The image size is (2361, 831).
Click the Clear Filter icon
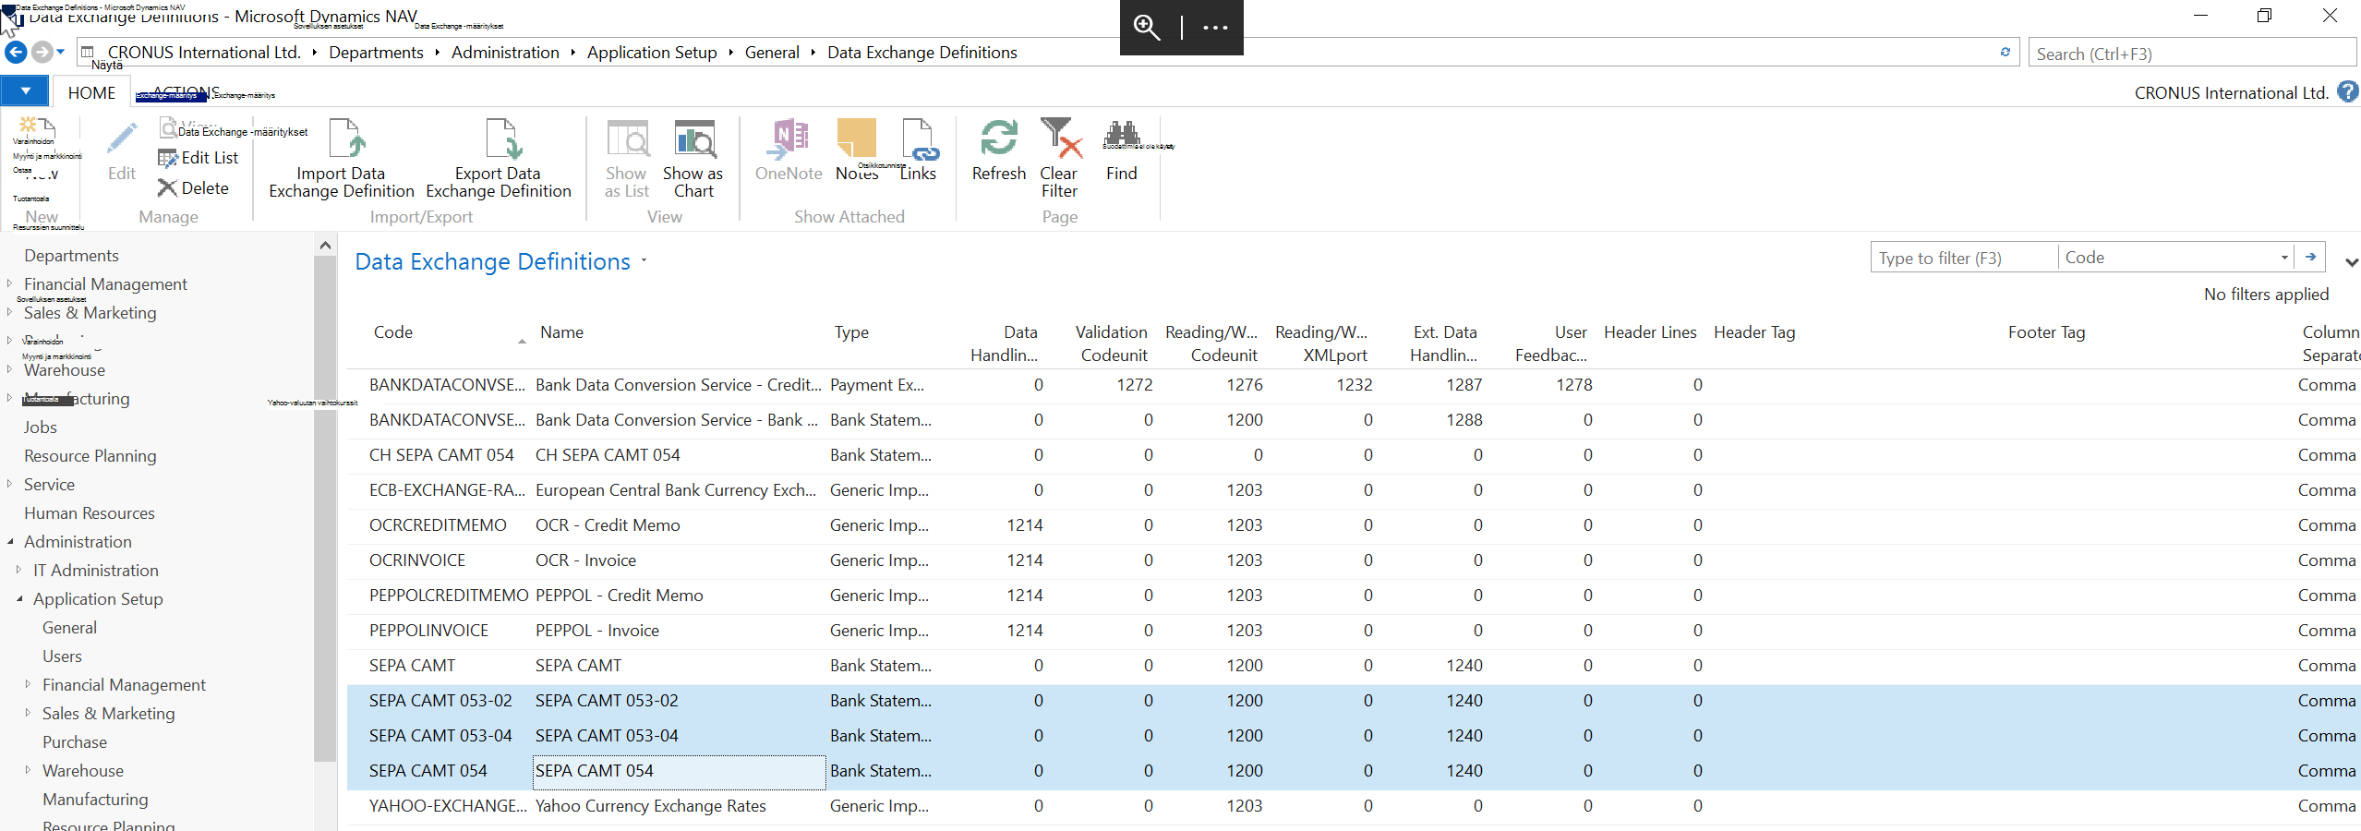point(1060,138)
